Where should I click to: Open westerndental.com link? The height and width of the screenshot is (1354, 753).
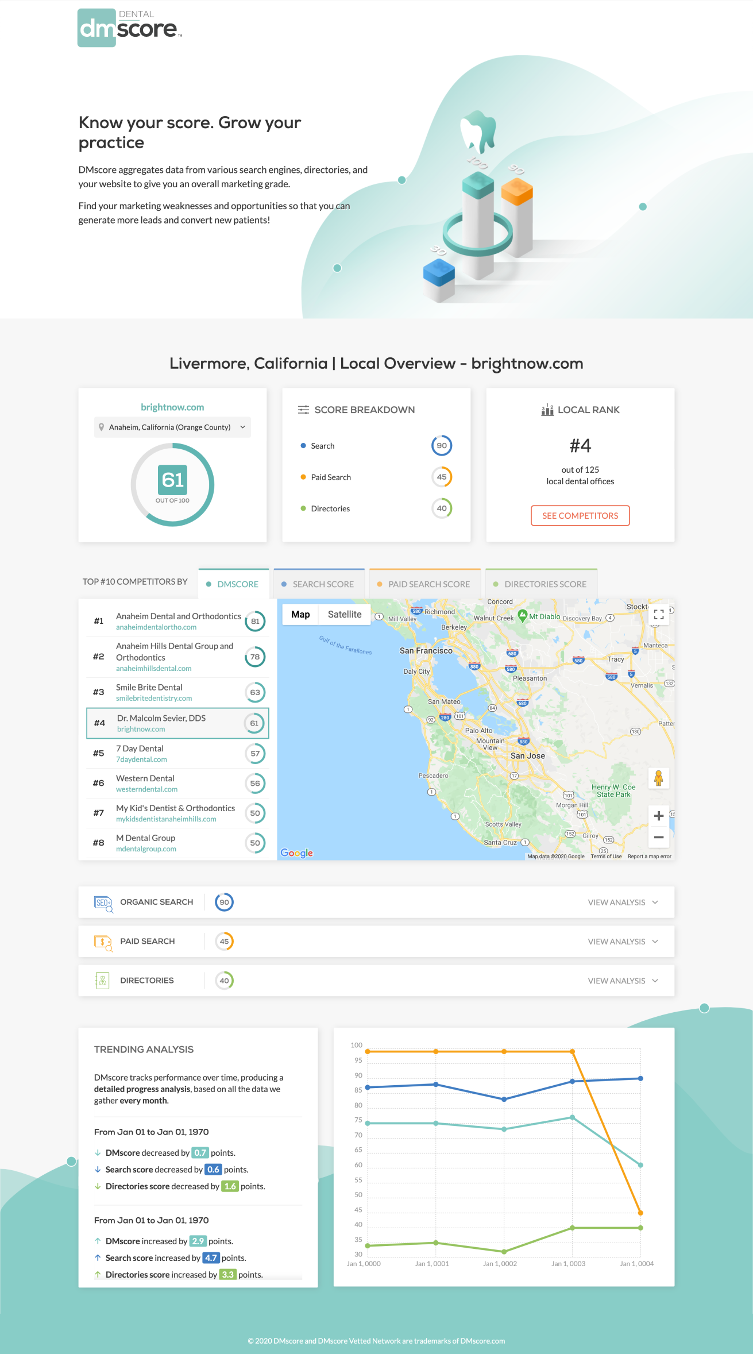coord(146,789)
